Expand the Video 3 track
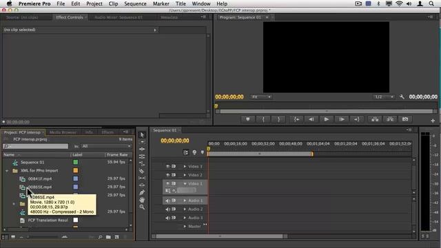The height and width of the screenshot is (248, 441). (x=185, y=167)
